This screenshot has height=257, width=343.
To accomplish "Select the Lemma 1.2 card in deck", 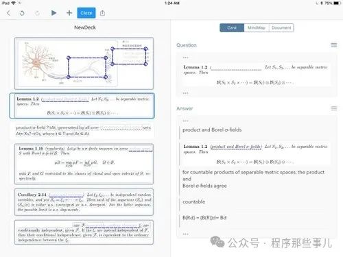I will [82, 106].
